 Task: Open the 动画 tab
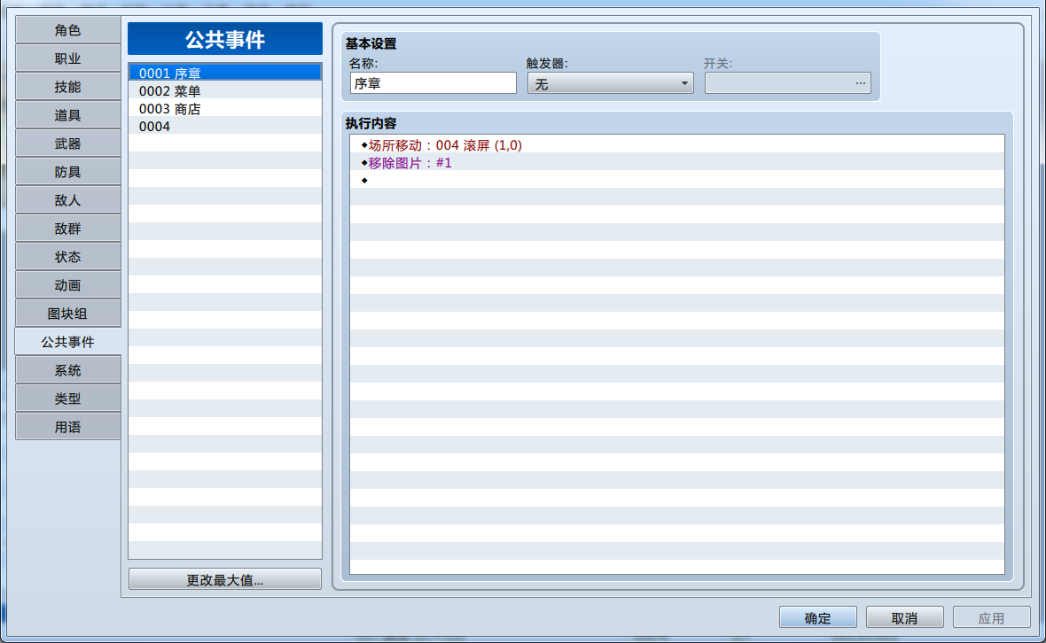coord(68,285)
